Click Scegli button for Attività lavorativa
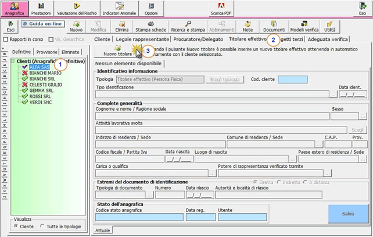 357,130
